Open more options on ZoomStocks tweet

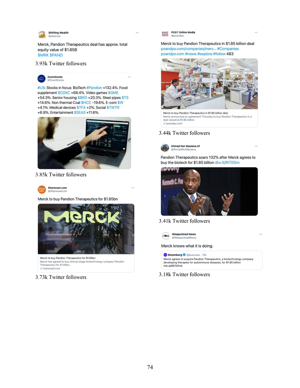coord(129,77)
